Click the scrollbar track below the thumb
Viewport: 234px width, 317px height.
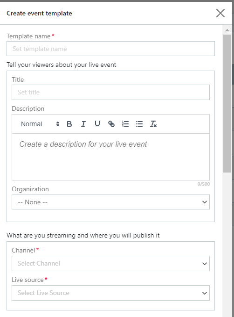227,243
